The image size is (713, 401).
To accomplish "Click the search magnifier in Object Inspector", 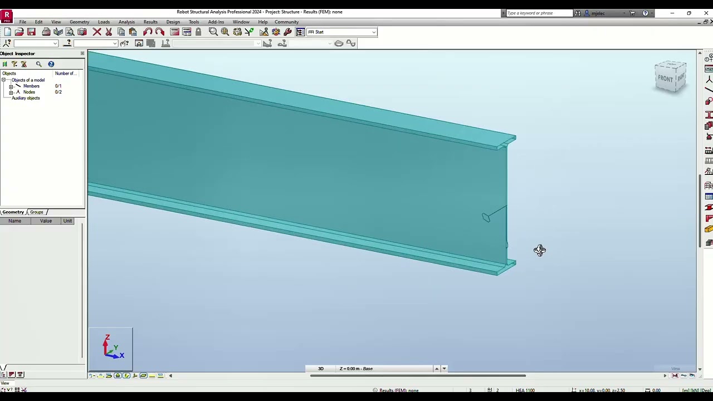I will click(x=39, y=64).
